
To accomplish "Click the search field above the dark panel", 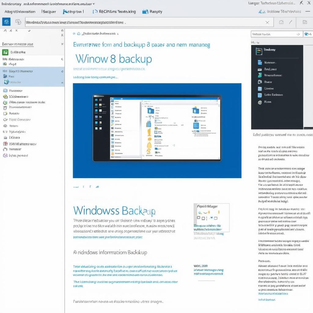I will point(275,34).
